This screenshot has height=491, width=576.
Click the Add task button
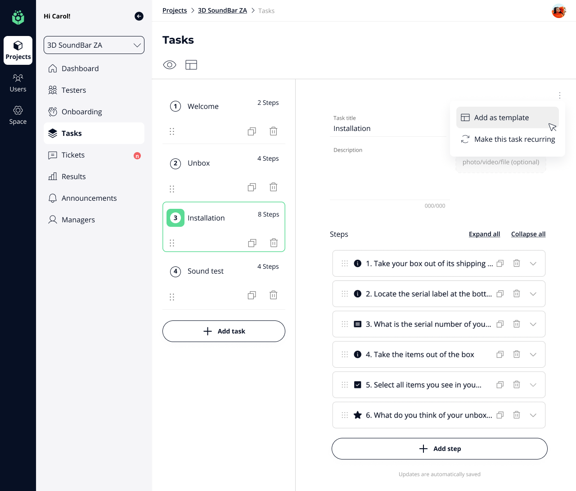pos(224,331)
